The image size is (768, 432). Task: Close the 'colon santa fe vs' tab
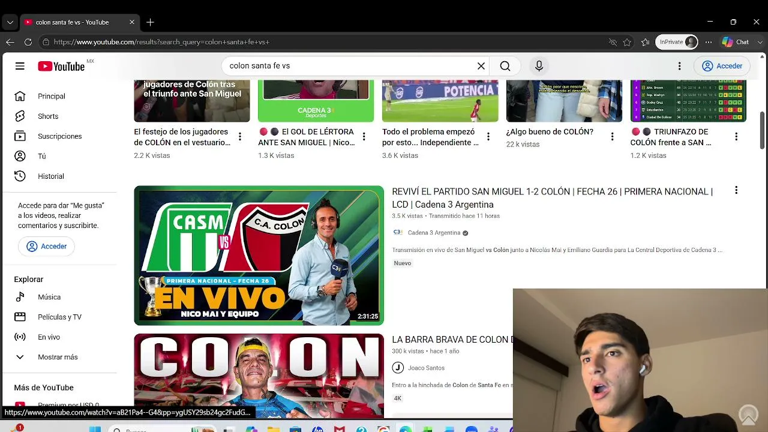coord(132,22)
